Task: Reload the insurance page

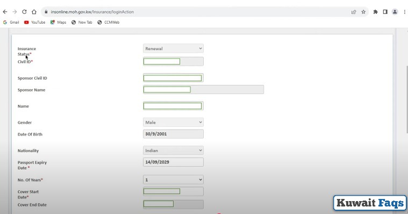Action: [x=24, y=12]
